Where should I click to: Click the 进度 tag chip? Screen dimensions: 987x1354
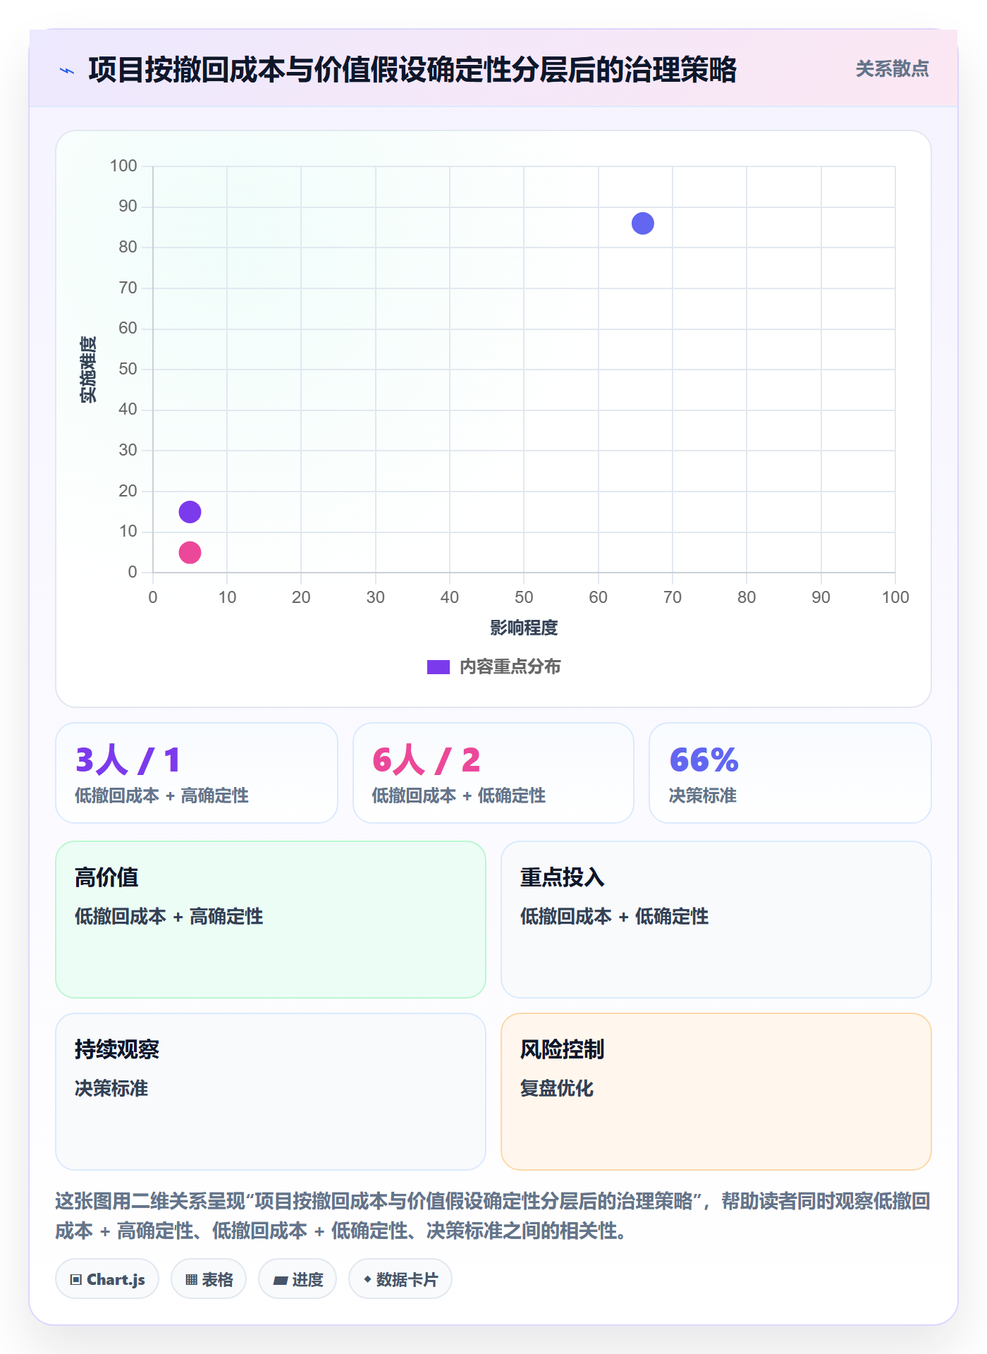click(x=298, y=1279)
